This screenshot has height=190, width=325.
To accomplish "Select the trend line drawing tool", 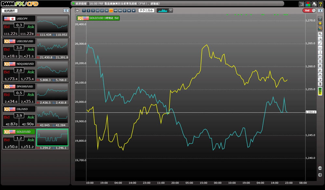I will click(320, 43).
